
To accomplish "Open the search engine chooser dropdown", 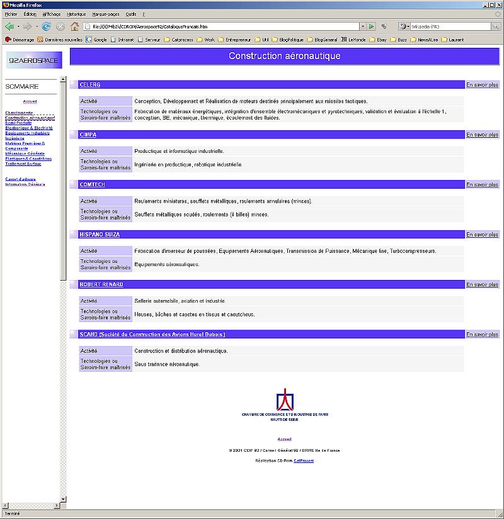I will pos(404,26).
